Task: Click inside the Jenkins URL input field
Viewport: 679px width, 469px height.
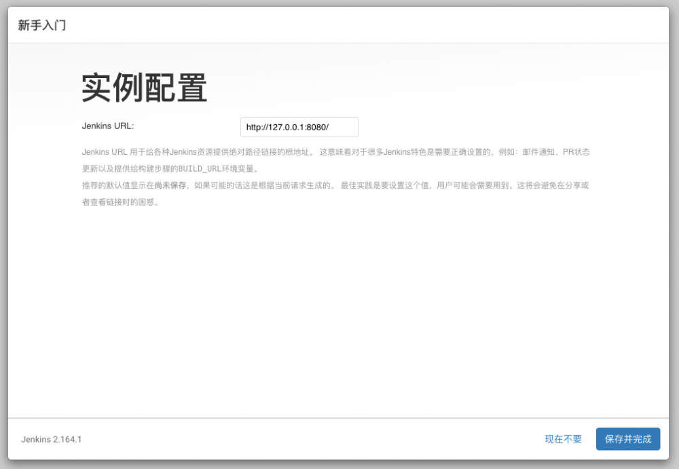Action: [x=297, y=127]
